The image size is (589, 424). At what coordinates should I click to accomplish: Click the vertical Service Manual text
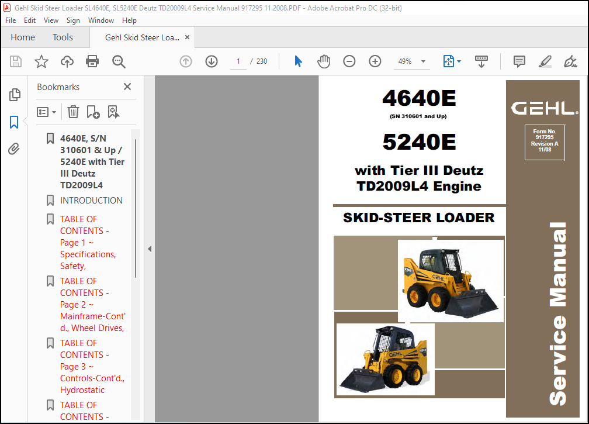(x=557, y=314)
